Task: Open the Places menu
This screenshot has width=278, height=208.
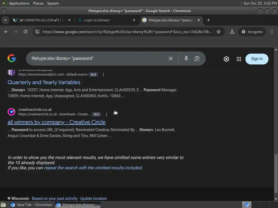Action: (38, 3)
